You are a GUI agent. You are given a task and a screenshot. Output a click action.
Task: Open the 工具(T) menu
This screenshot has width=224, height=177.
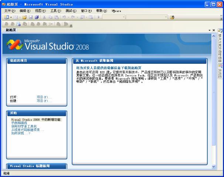(55, 11)
